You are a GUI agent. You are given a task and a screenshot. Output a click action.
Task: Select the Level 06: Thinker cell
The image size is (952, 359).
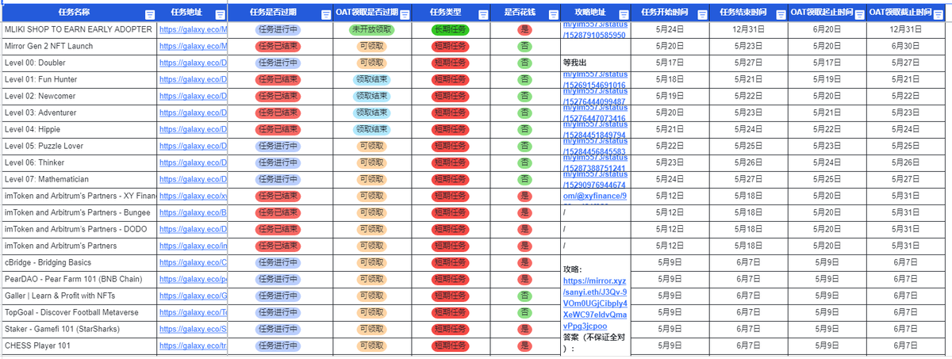79,162
